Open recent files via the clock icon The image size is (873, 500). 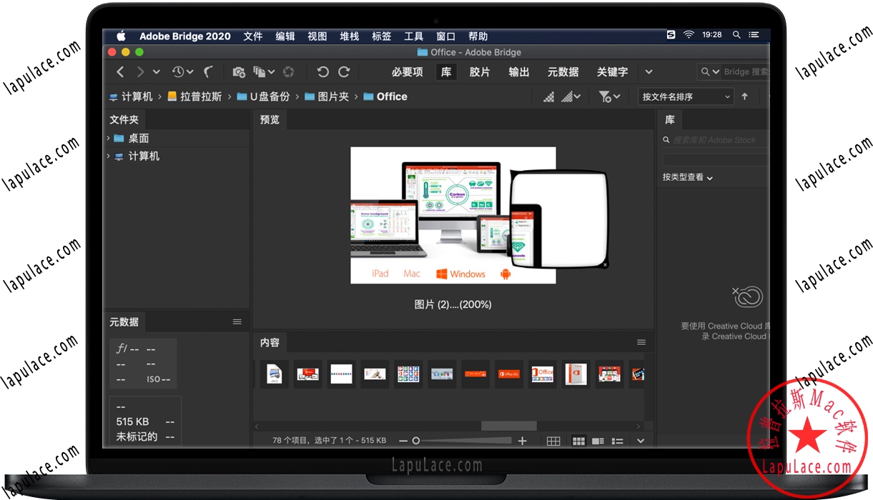tap(177, 71)
